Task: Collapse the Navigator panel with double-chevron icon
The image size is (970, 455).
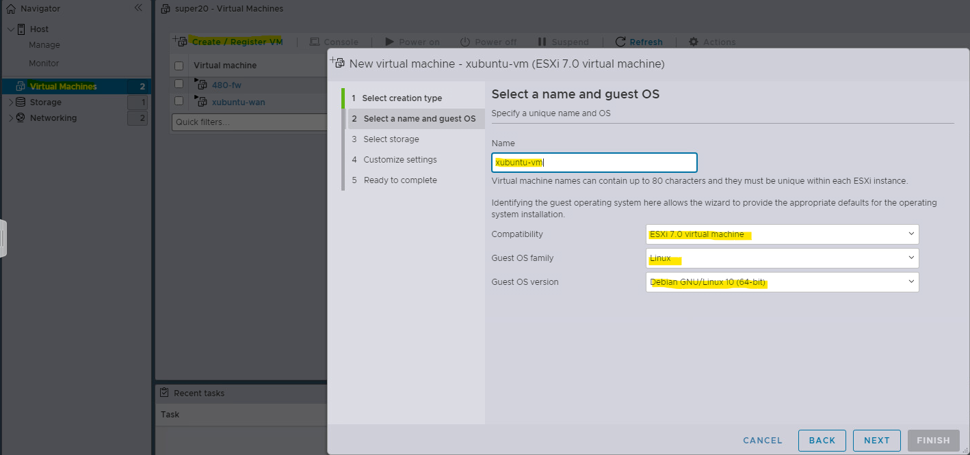Action: pyautogui.click(x=138, y=8)
